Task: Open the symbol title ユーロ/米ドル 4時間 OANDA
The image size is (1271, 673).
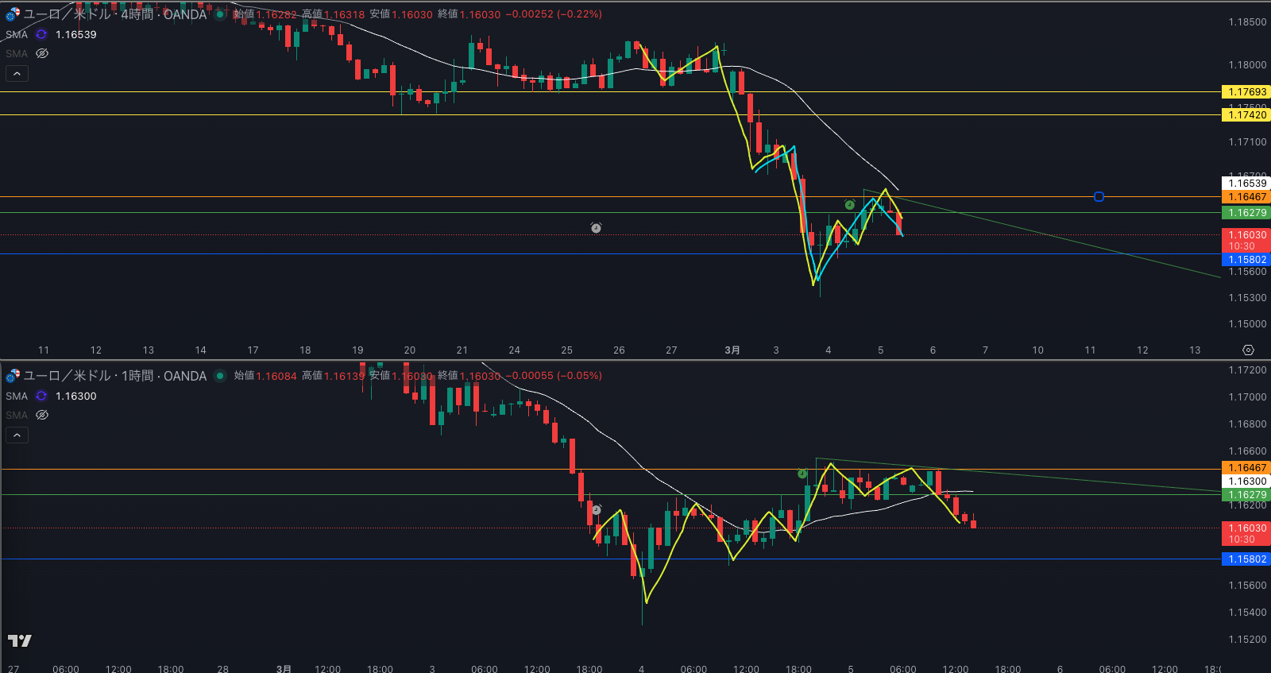Action: (115, 14)
